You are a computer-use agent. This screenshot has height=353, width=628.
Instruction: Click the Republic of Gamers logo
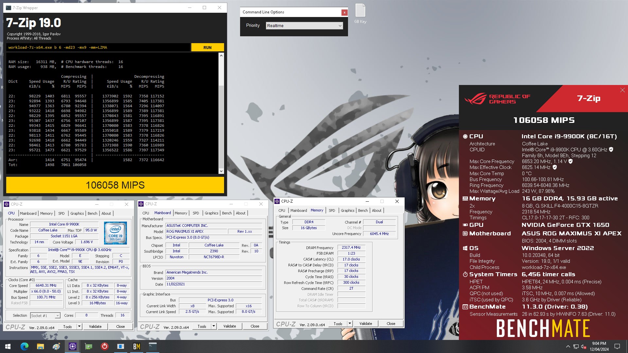(x=497, y=99)
